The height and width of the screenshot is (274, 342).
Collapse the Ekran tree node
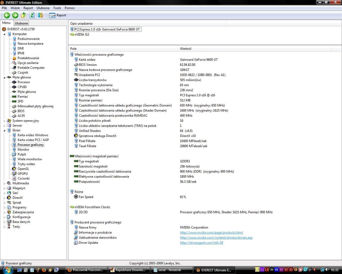click(x=4, y=130)
